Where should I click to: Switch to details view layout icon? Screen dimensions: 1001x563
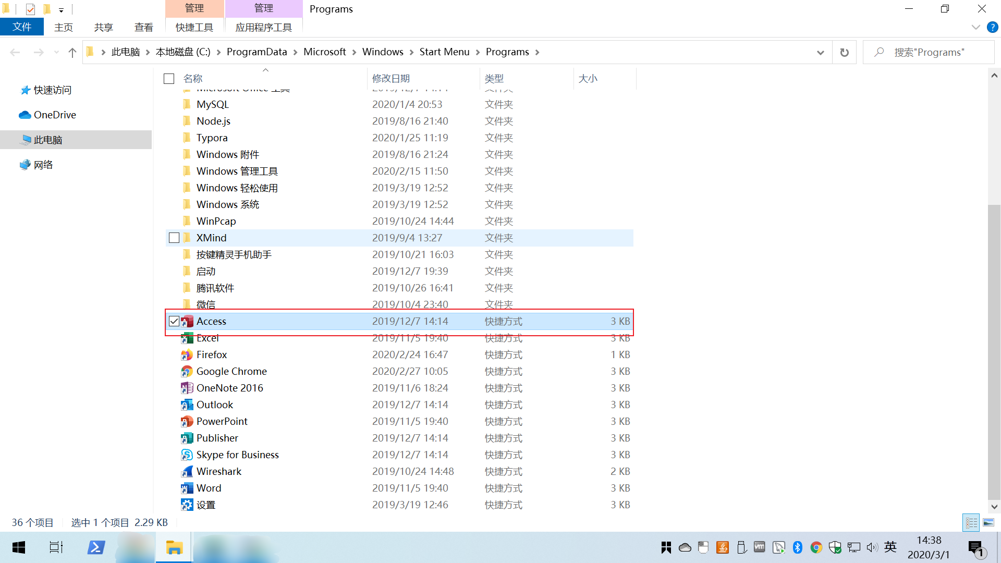972,522
